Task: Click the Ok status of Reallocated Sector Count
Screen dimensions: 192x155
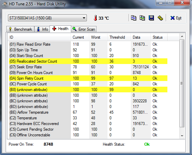Action: [155, 61]
